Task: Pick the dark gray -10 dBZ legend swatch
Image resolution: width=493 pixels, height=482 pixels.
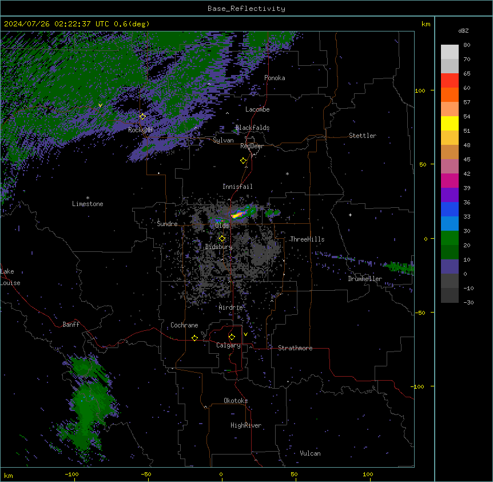Action: [x=450, y=295]
